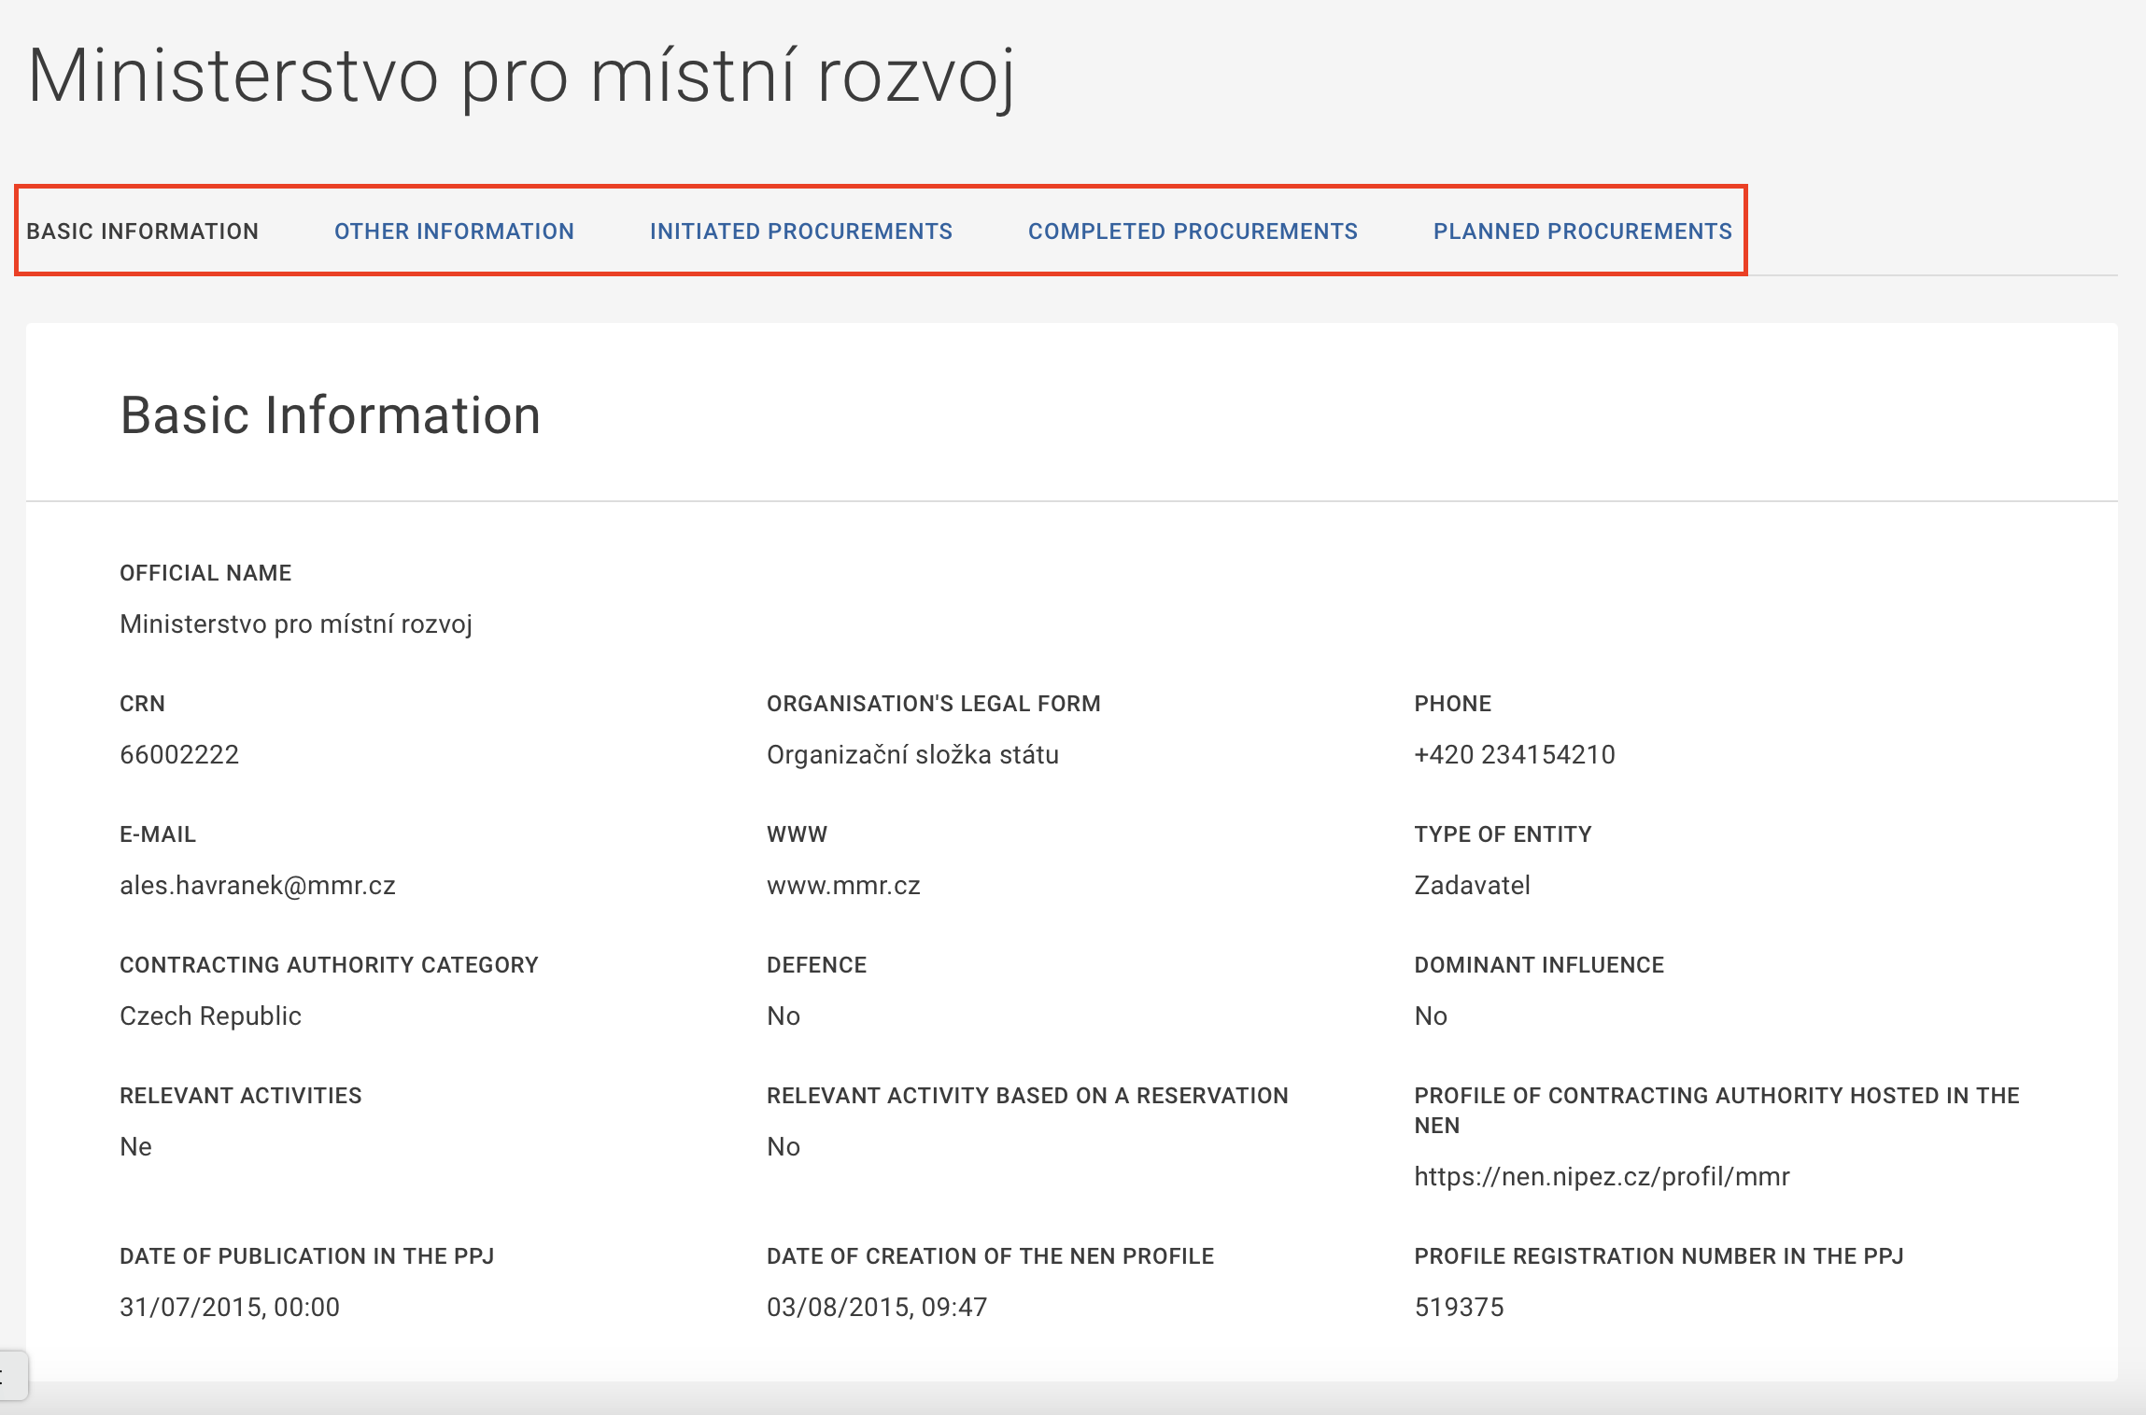Open the nen.nipez.cz/profil/mmr profile URL
The image size is (2146, 1415).
[1602, 1176]
